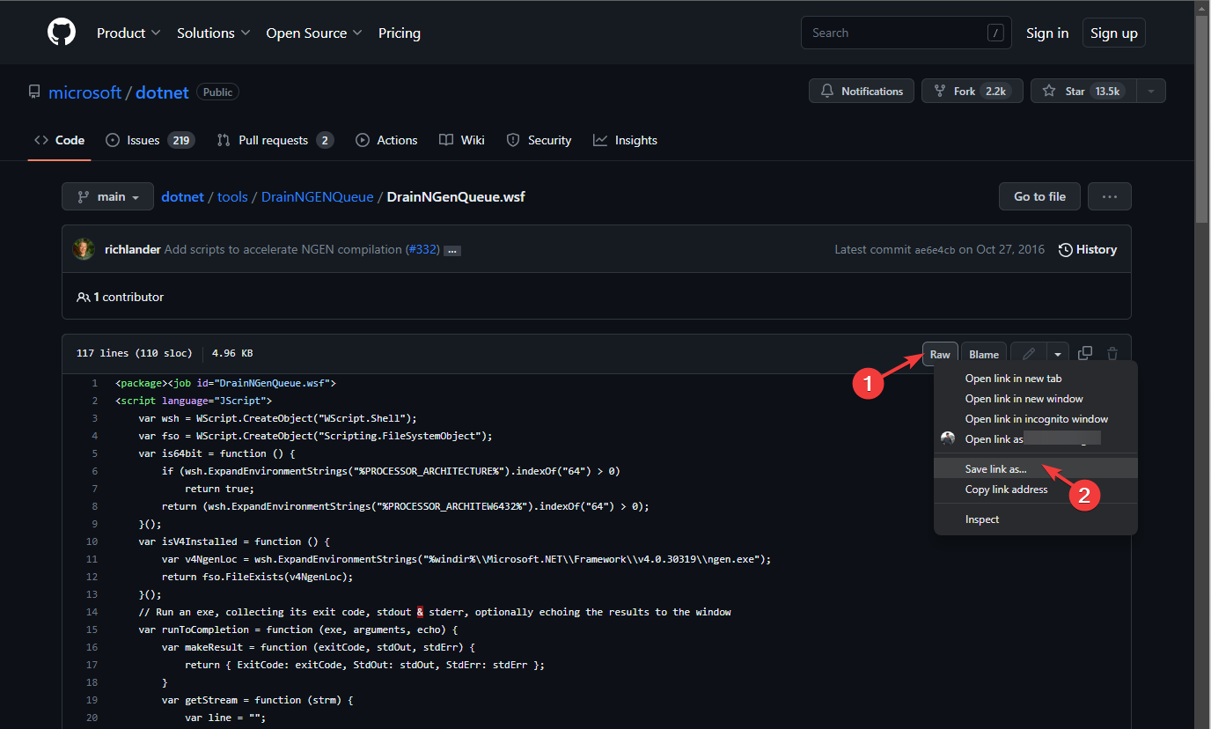Click line number 20 in code
The height and width of the screenshot is (729, 1211).
(x=92, y=718)
